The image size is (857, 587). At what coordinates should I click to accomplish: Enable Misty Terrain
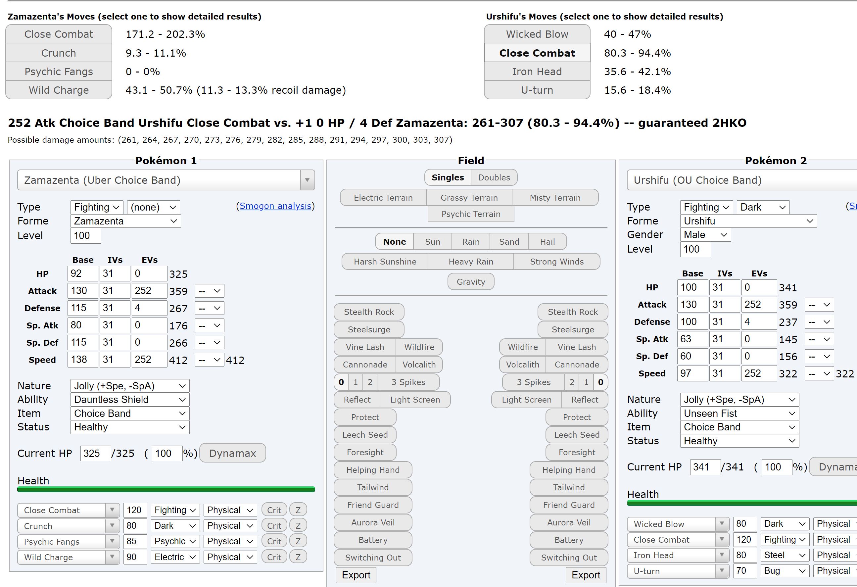tap(555, 198)
